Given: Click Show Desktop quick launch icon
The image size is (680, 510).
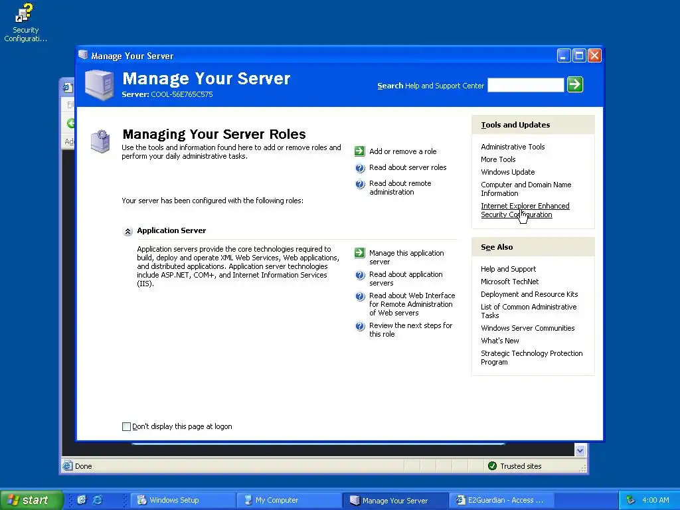Looking at the screenshot, I should click(82, 499).
